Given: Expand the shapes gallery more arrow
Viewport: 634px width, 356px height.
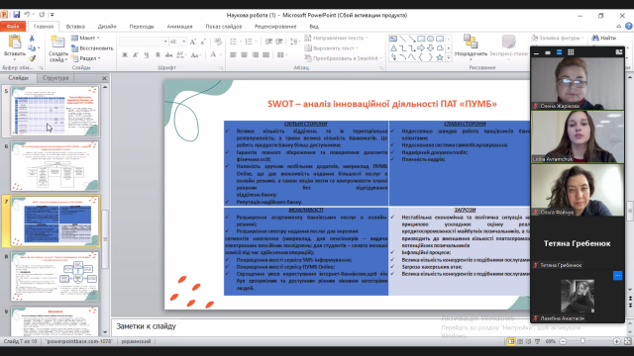Looking at the screenshot, I should [x=449, y=58].
